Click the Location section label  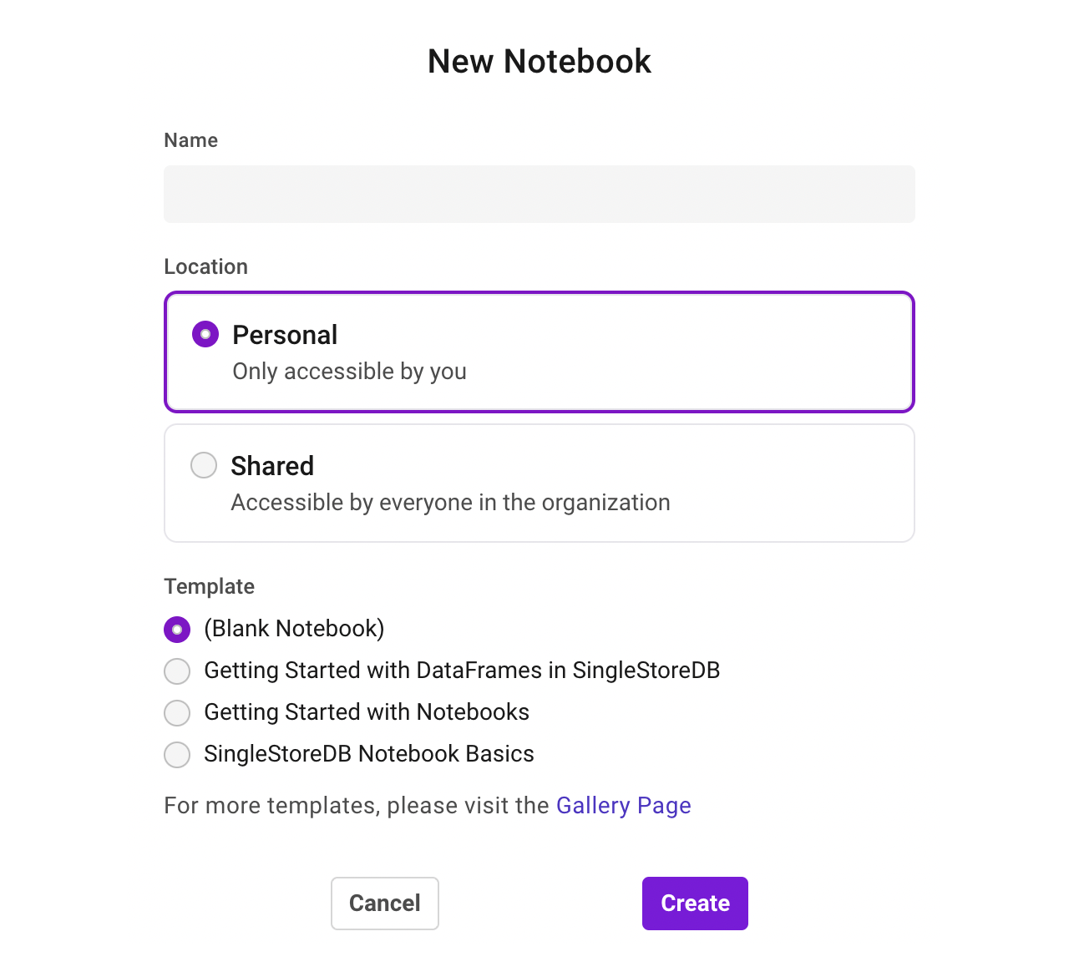coord(205,266)
